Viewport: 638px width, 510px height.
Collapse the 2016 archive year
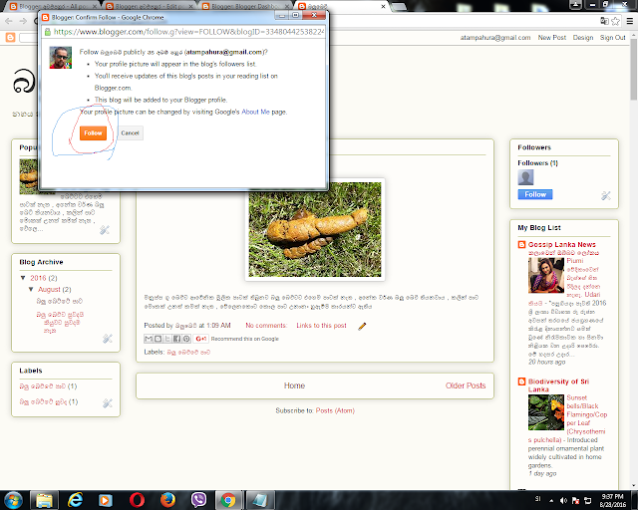pos(23,278)
